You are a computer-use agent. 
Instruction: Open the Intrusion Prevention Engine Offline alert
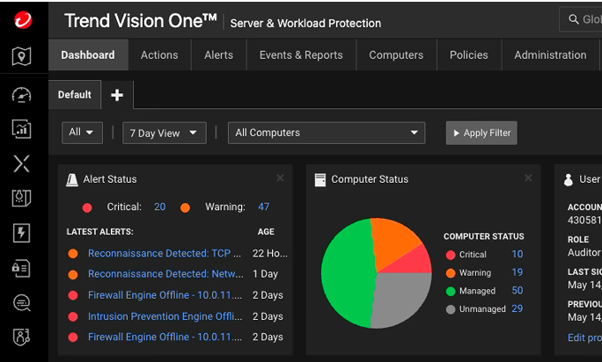[x=164, y=316]
